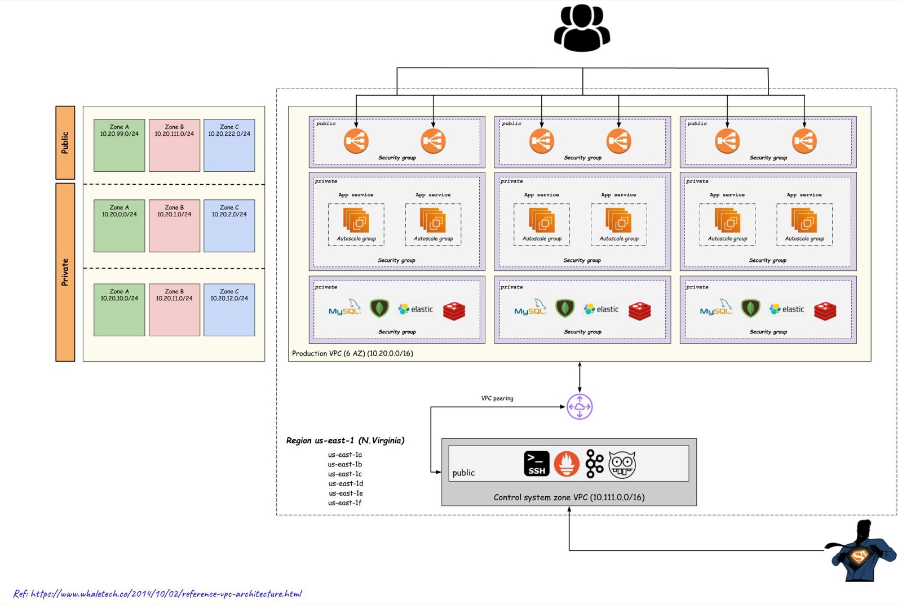Image resolution: width=902 pixels, height=605 pixels.
Task: Select the Prometheus flame icon
Action: tap(567, 464)
